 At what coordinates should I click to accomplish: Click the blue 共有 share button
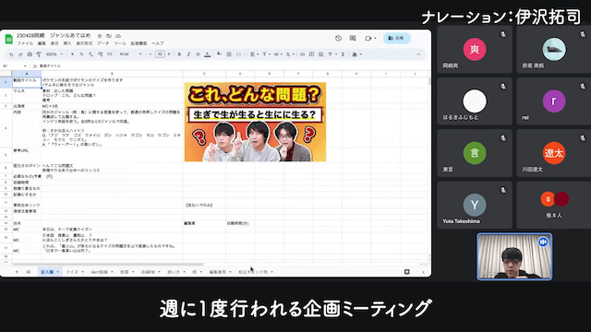397,38
